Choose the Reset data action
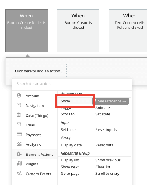 (x=104, y=145)
